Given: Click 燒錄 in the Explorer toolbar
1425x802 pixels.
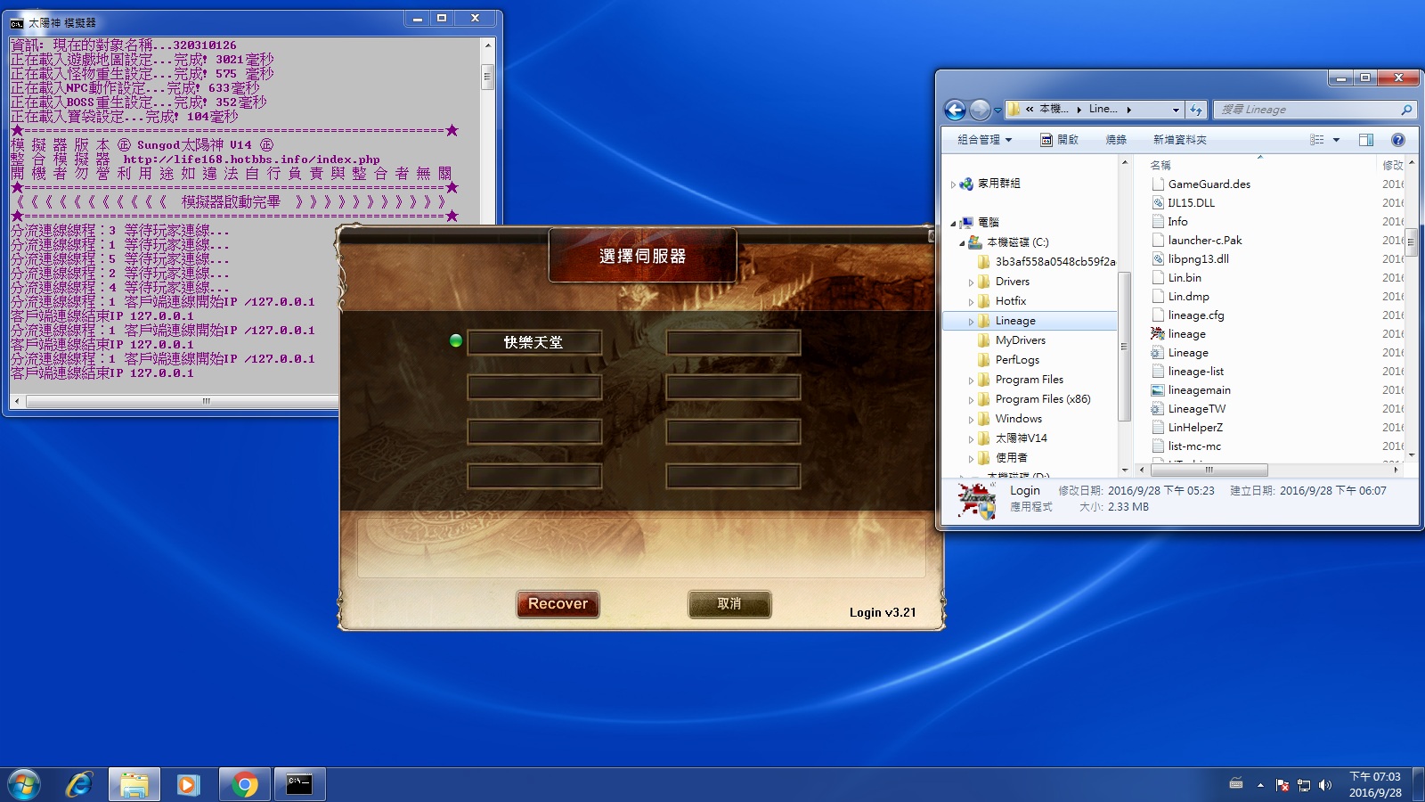Looking at the screenshot, I should [1116, 140].
